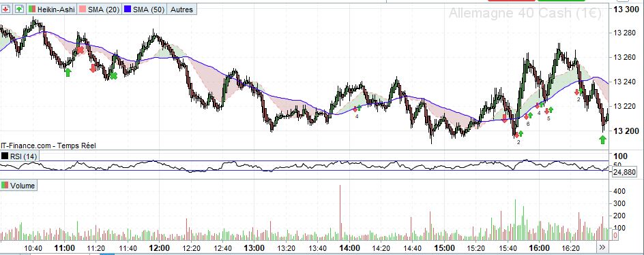Click the 13 220 price axis label
The width and height of the screenshot is (644, 255).
(624, 107)
